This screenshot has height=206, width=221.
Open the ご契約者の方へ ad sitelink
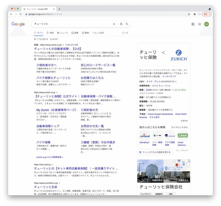click(47, 65)
